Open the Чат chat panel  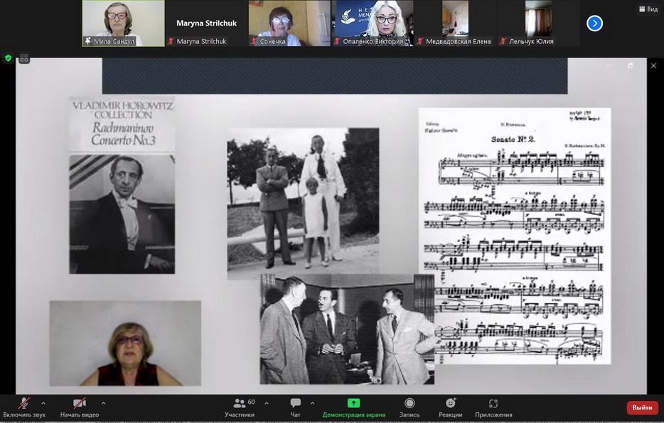click(296, 407)
